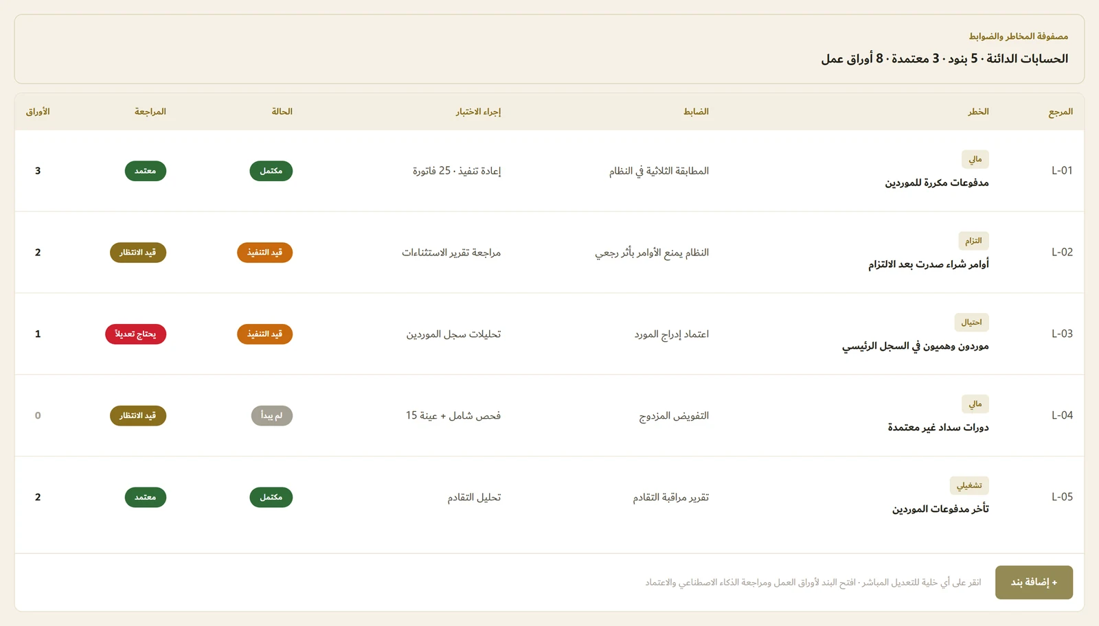
Task: Click the مالي tag in row L-04
Action: [975, 404]
